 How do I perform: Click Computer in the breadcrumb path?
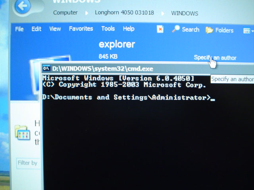point(65,12)
